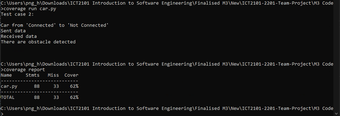Image resolution: width=340 pixels, height=116 pixels.
Task: Click the 'Name' column header
Action: coord(6,75)
